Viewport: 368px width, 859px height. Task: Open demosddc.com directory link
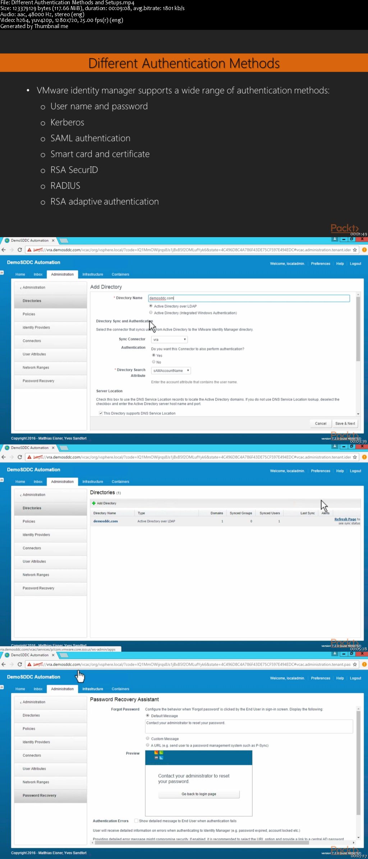point(106,521)
